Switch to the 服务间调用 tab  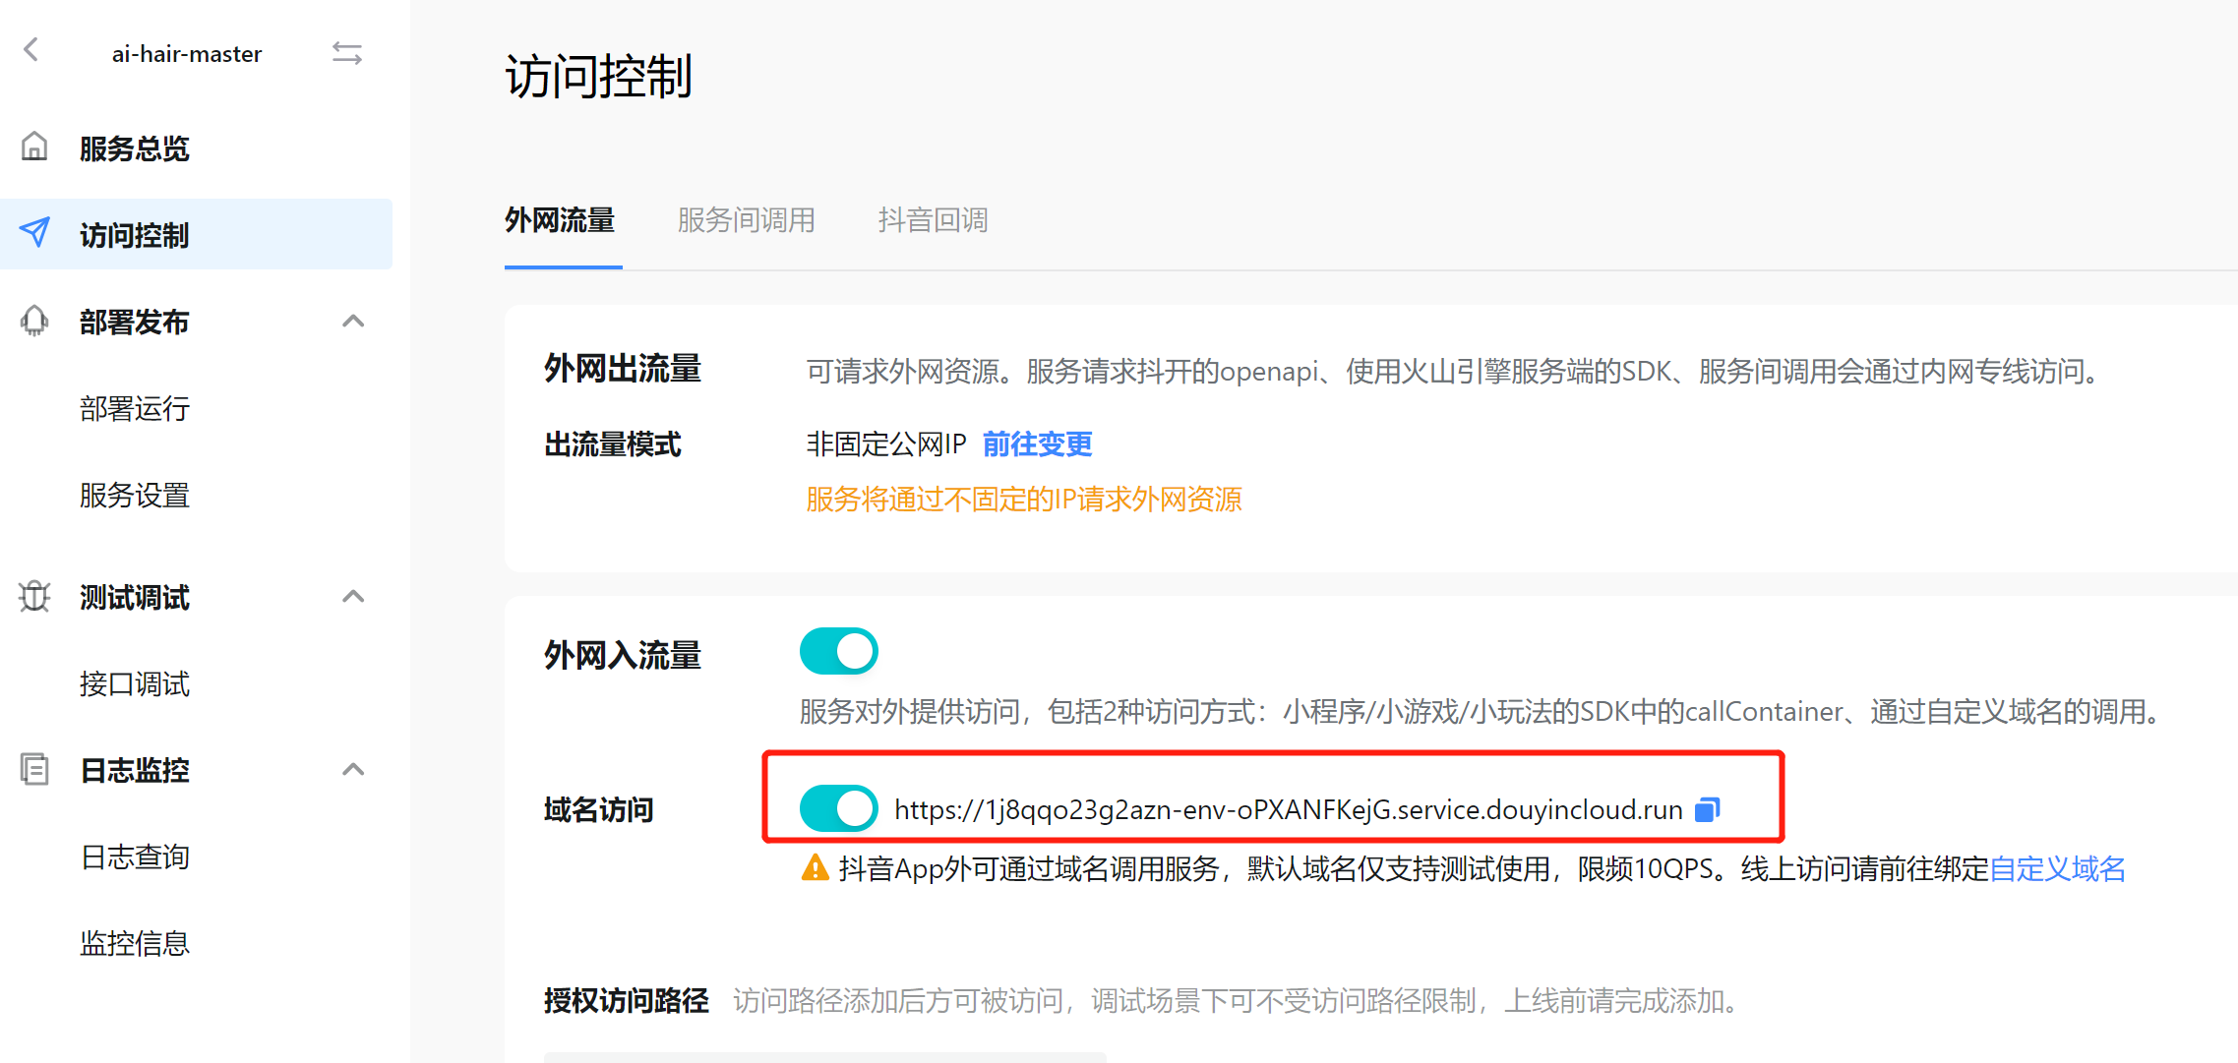(x=746, y=220)
